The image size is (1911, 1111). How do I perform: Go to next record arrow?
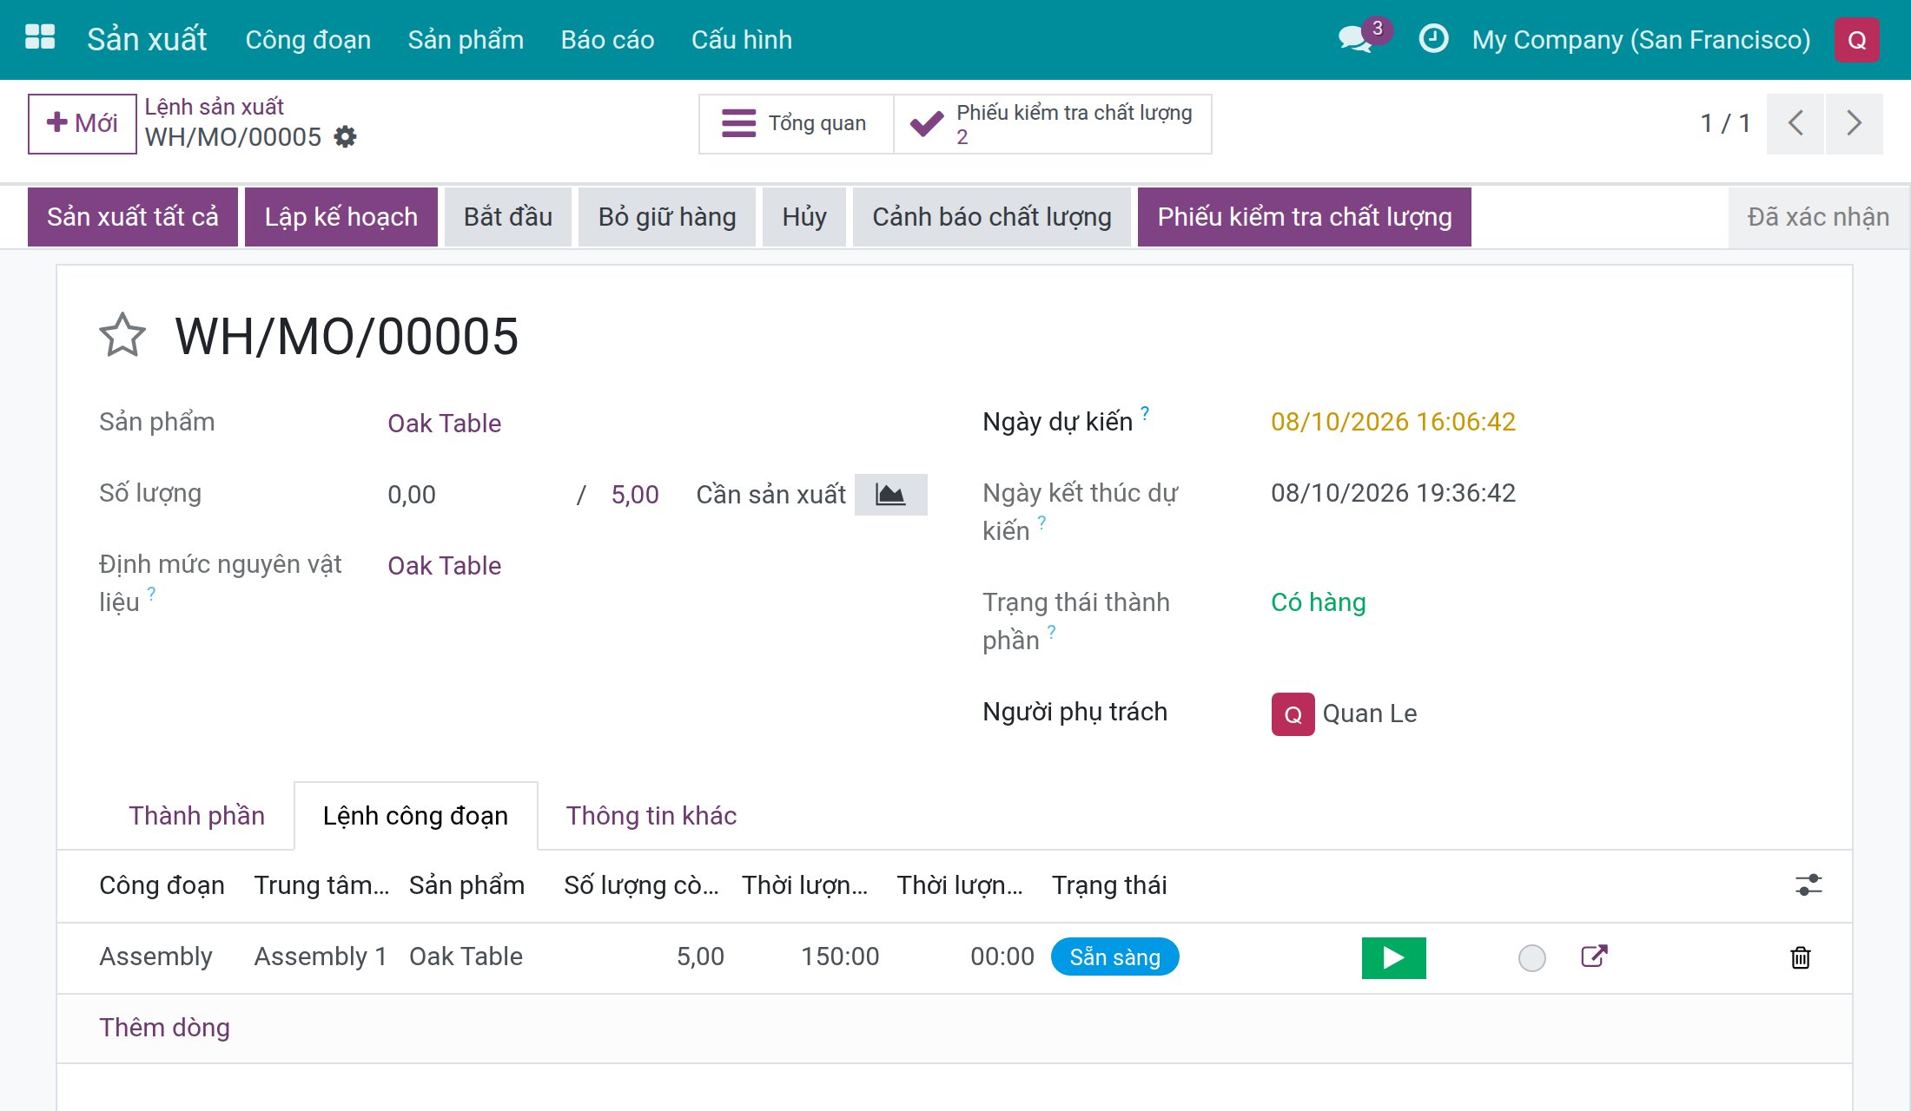click(x=1855, y=123)
